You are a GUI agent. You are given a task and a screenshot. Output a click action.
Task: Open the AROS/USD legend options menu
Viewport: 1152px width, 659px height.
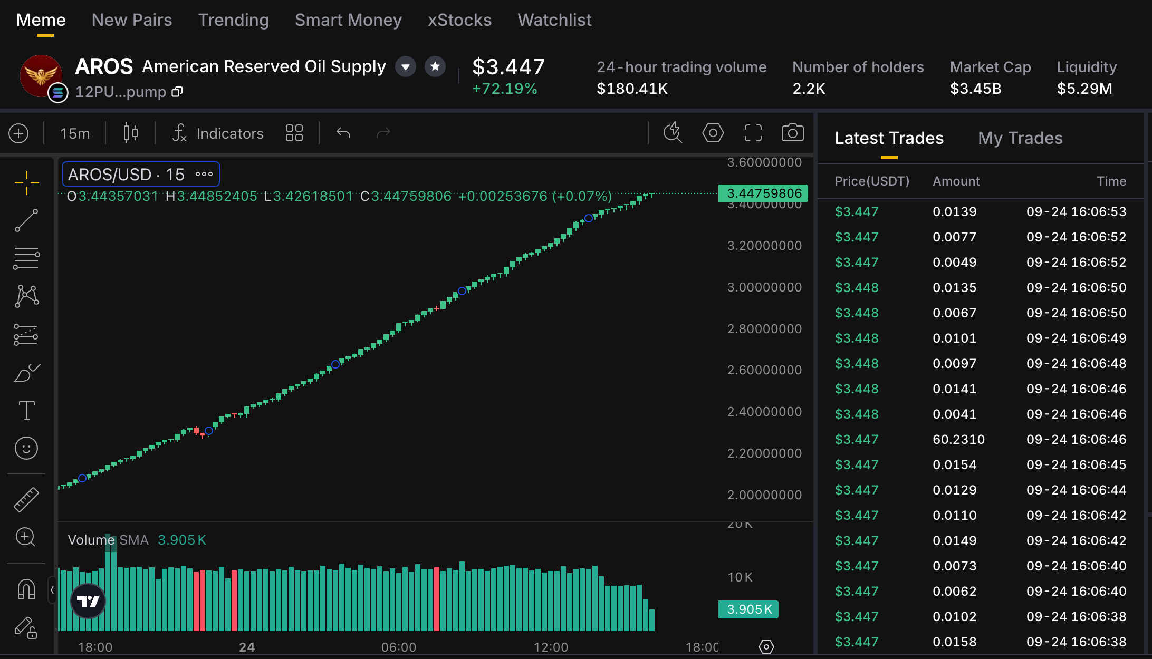tap(204, 174)
